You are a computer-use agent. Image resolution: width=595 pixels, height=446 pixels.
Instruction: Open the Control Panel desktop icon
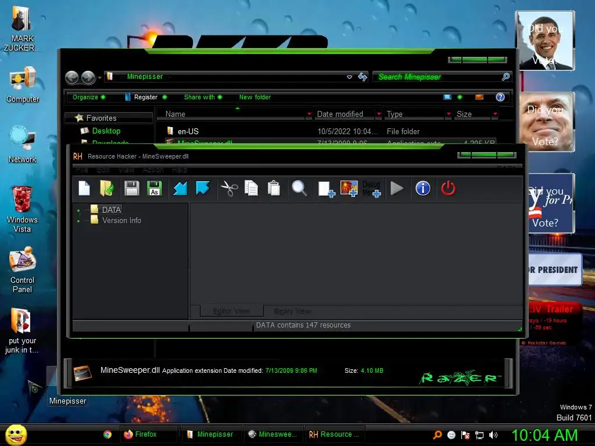(x=23, y=269)
